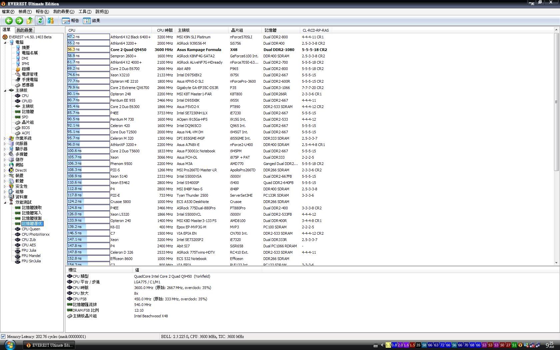Image resolution: width=560 pixels, height=350 pixels.
Task: Expand the DirectX tree node
Action: [x=5, y=170]
